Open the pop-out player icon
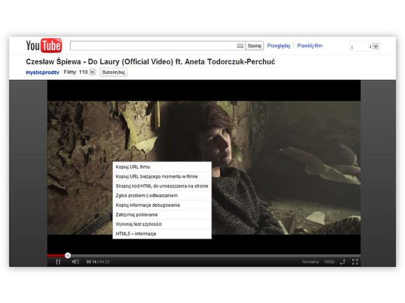Screen dimensions: 405x303 343,262
